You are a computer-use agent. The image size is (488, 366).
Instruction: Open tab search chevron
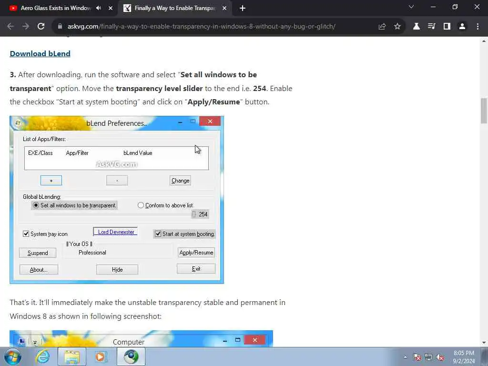[411, 7]
